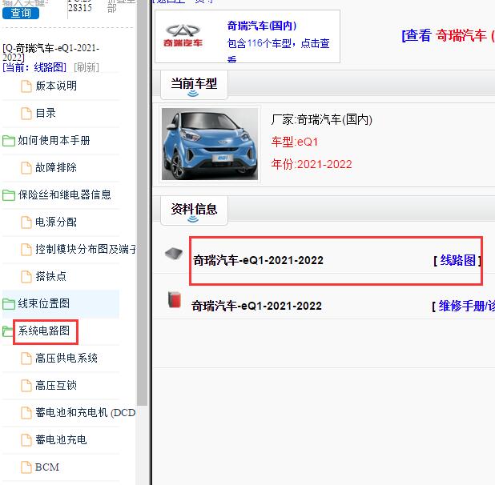This screenshot has width=495, height=485.
Task: Open the BCM diagram entry
Action: click(47, 467)
